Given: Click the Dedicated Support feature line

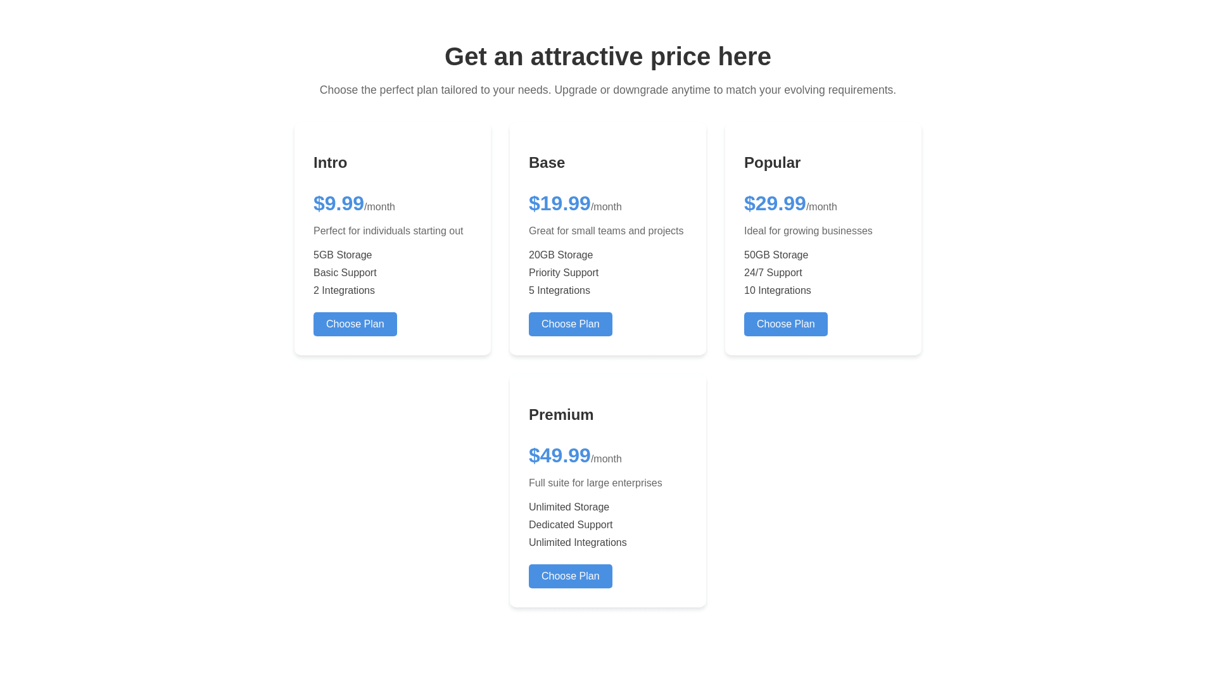Looking at the screenshot, I should click(570, 525).
